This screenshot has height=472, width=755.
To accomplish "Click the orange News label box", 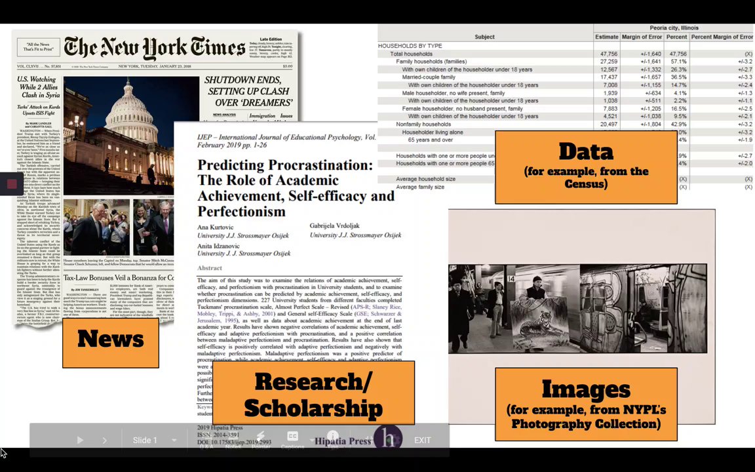I will 111,343.
